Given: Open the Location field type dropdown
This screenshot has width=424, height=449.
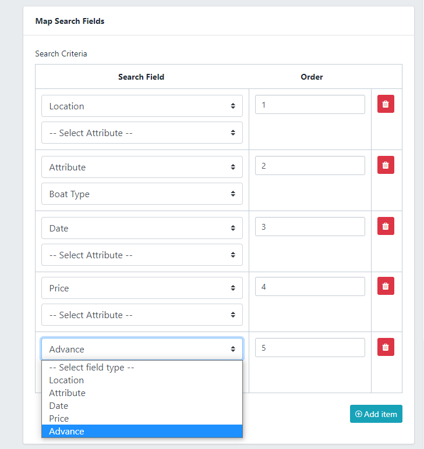Looking at the screenshot, I should tap(142, 106).
